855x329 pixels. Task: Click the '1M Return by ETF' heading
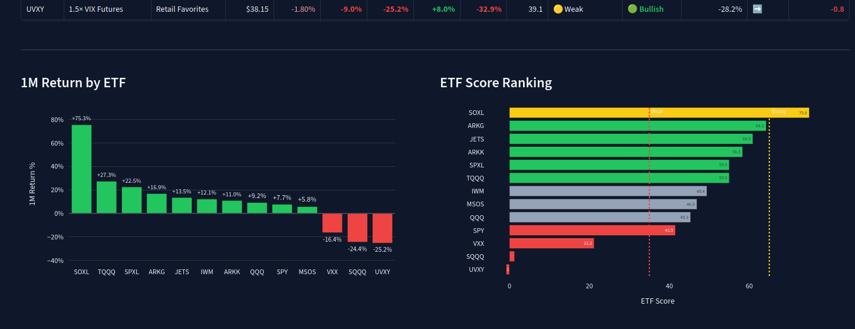73,83
